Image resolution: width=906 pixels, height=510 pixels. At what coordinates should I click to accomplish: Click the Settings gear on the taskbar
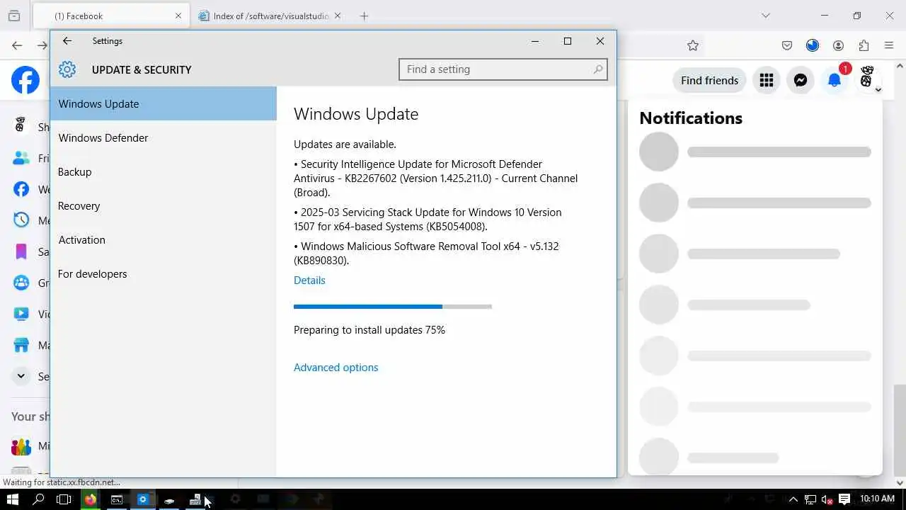[142, 499]
